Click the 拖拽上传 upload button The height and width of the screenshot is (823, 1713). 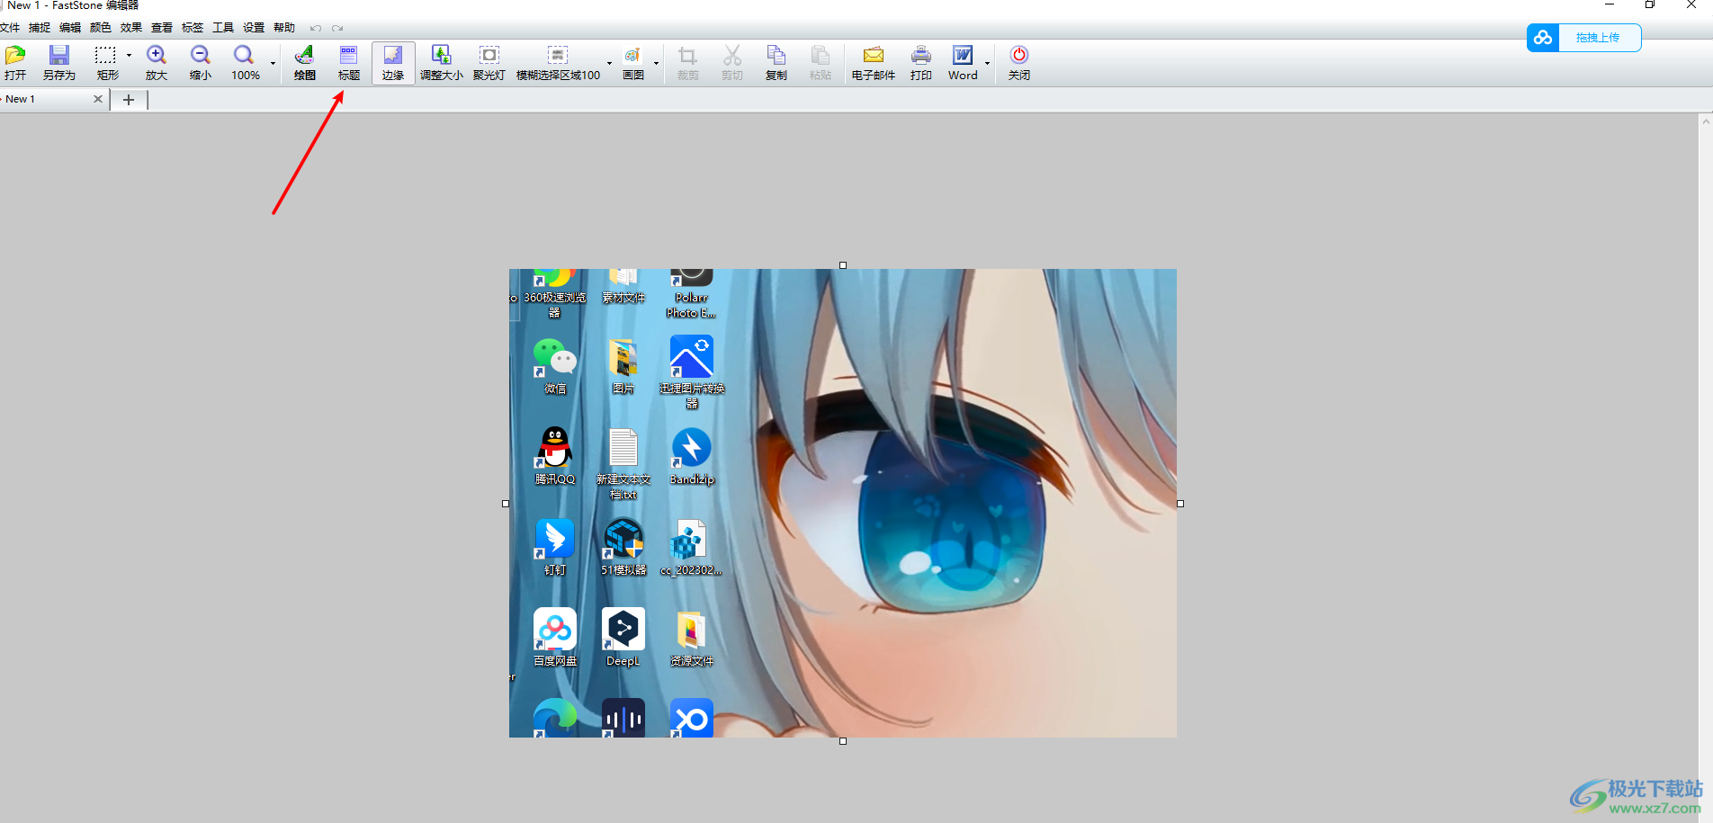tap(1598, 38)
